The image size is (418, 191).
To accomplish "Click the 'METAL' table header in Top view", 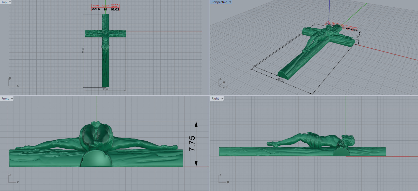I will click(x=96, y=6).
